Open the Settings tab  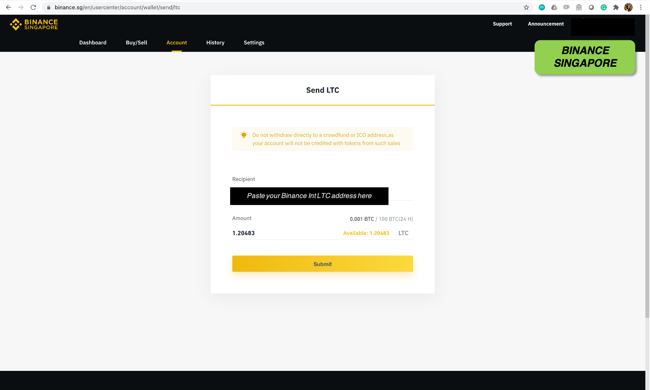[254, 43]
